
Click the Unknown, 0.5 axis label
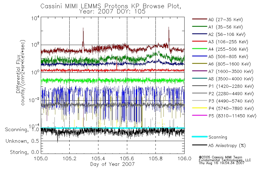[x=22, y=141]
